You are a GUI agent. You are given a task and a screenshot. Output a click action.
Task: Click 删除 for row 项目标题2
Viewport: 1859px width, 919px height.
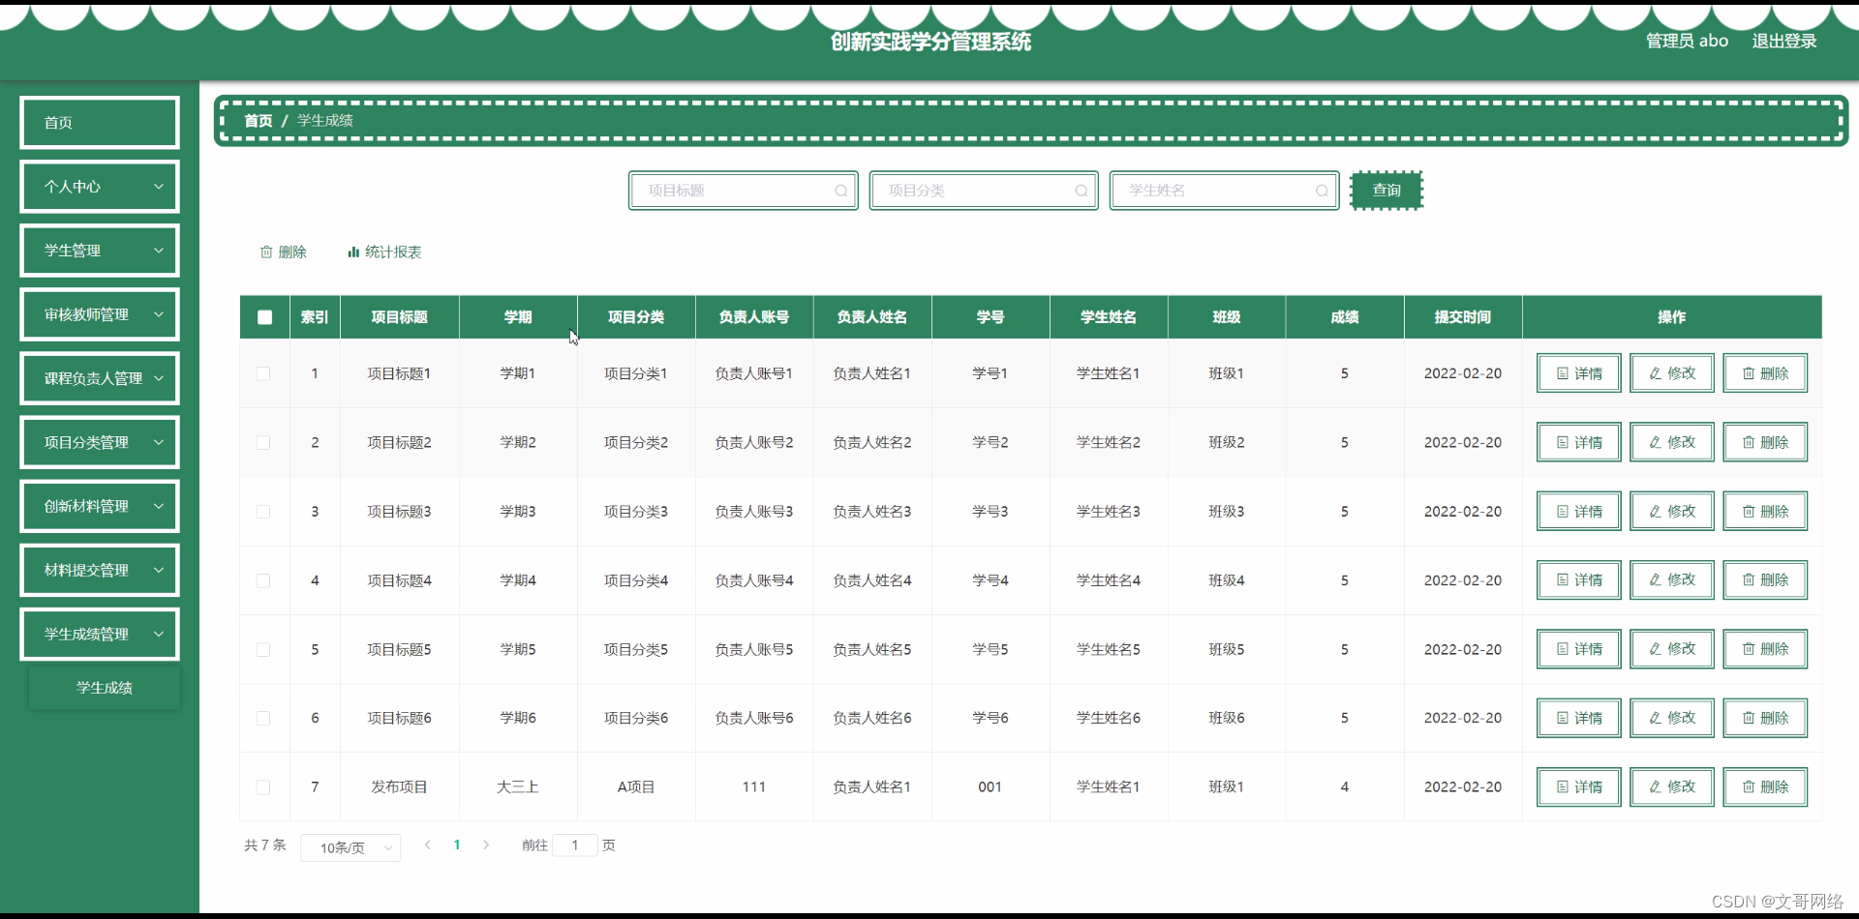pyautogui.click(x=1765, y=442)
